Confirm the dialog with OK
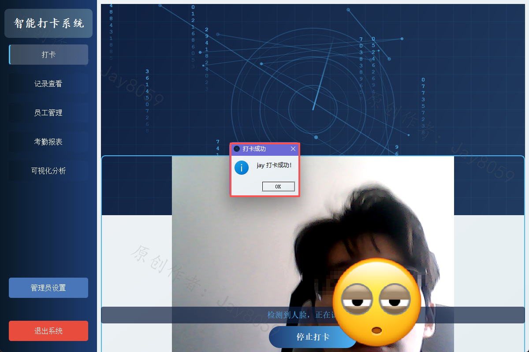 click(x=278, y=187)
